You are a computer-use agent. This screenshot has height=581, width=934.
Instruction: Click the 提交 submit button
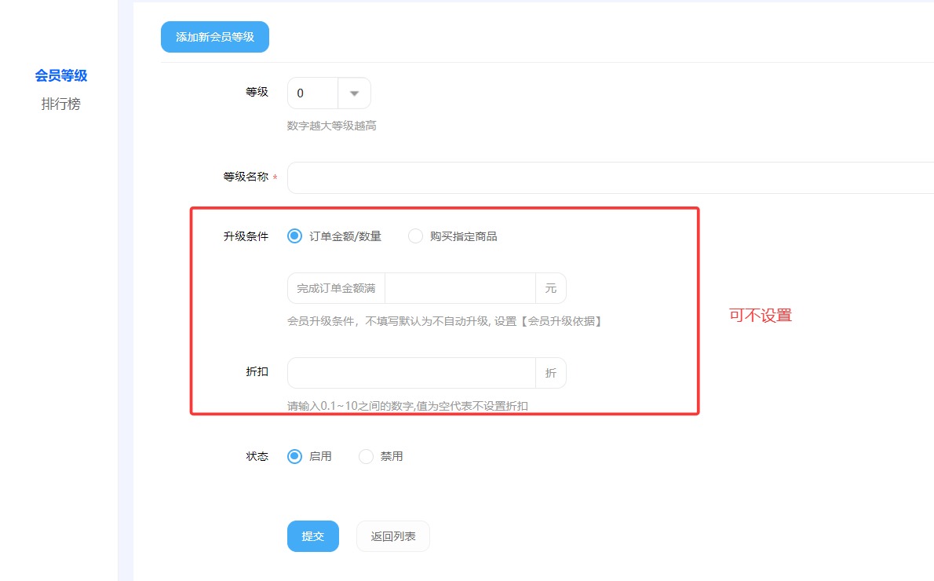312,536
